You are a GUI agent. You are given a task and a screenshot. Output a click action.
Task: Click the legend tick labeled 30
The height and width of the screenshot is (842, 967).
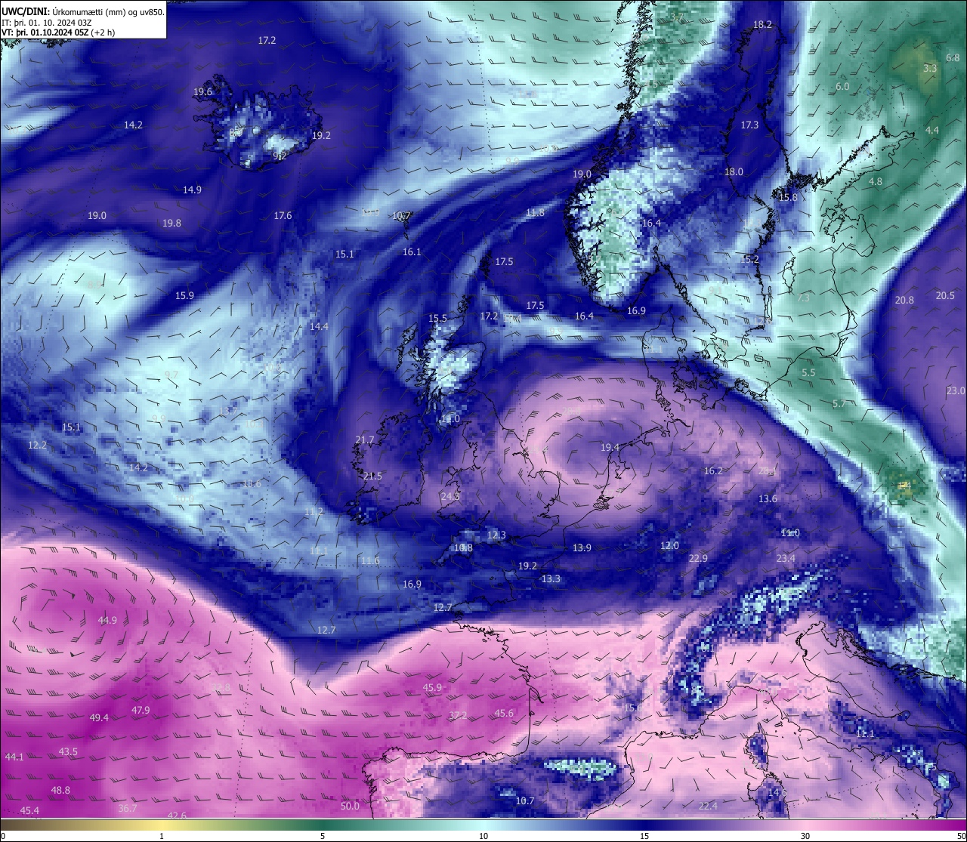click(x=805, y=836)
